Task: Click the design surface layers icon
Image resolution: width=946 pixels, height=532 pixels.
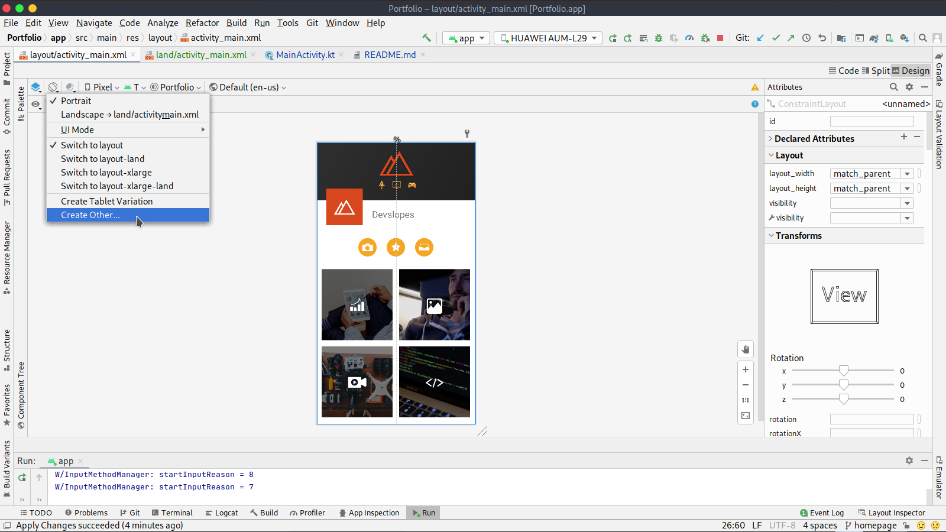Action: (36, 87)
